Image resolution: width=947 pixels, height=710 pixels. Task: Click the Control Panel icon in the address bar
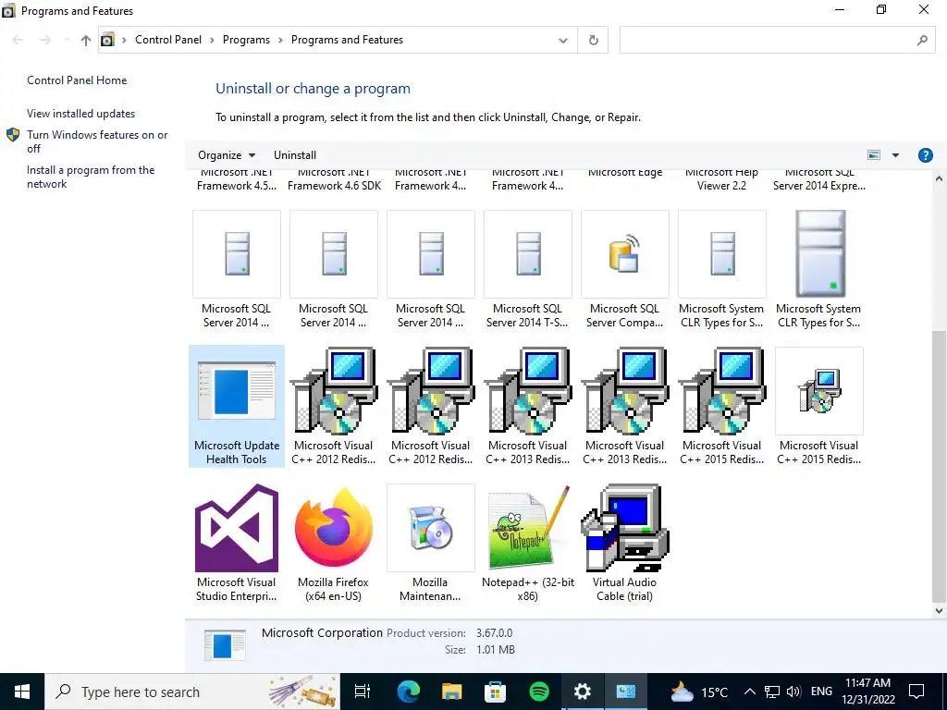(x=107, y=40)
